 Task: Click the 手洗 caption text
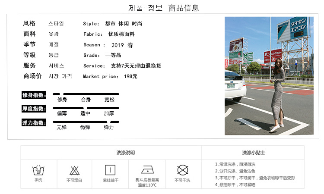[38, 180]
